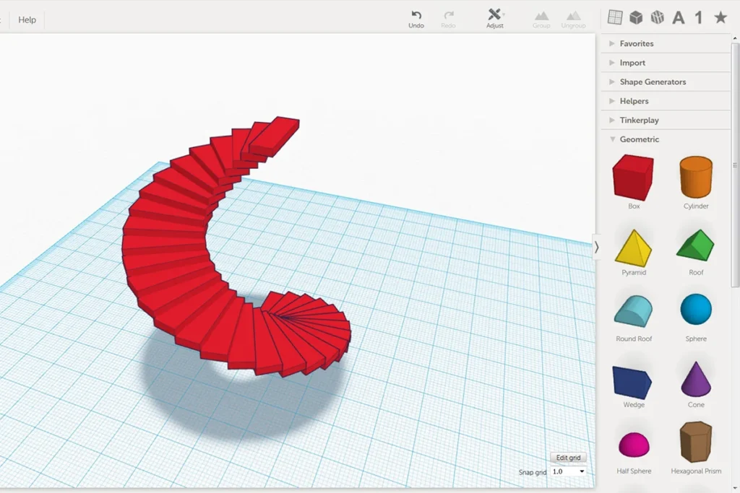Select the pink Half Sphere shape

pos(633,445)
